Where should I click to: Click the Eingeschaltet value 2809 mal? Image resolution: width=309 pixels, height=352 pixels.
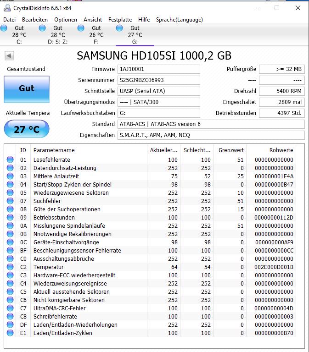point(282,102)
